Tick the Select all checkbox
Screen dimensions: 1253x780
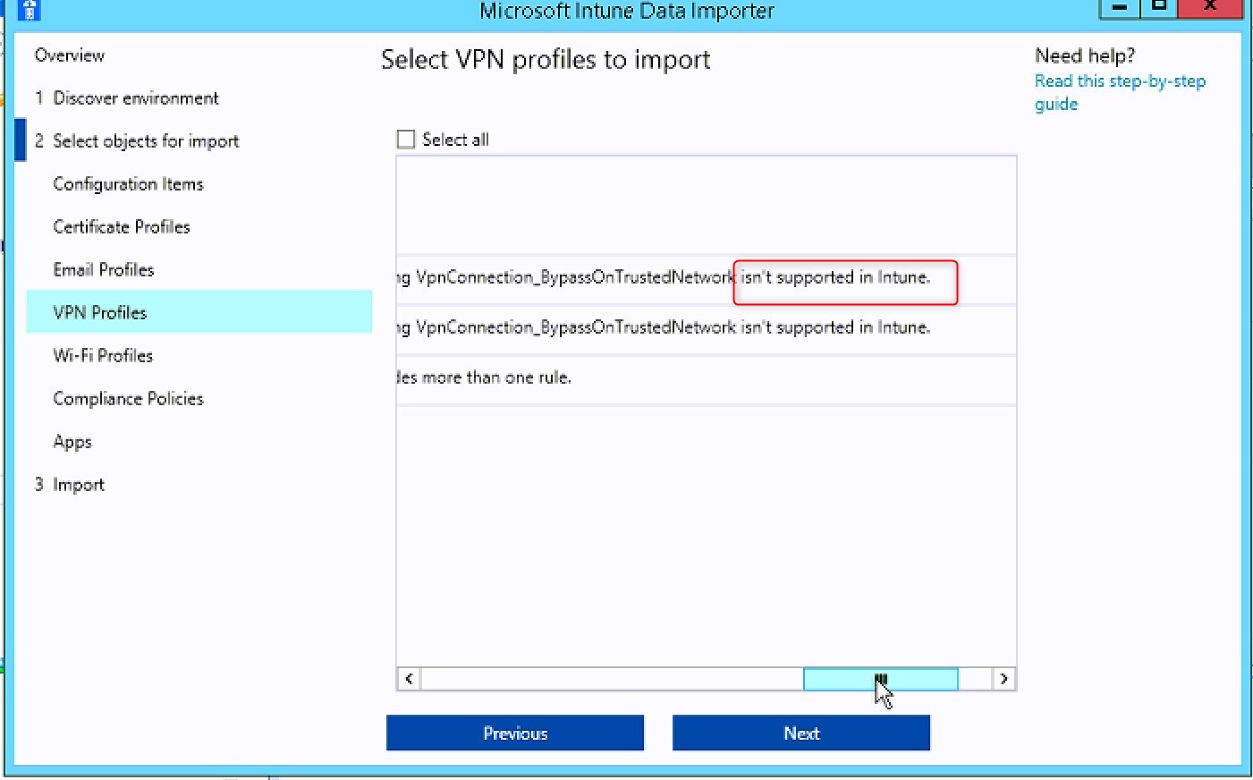[x=406, y=140]
